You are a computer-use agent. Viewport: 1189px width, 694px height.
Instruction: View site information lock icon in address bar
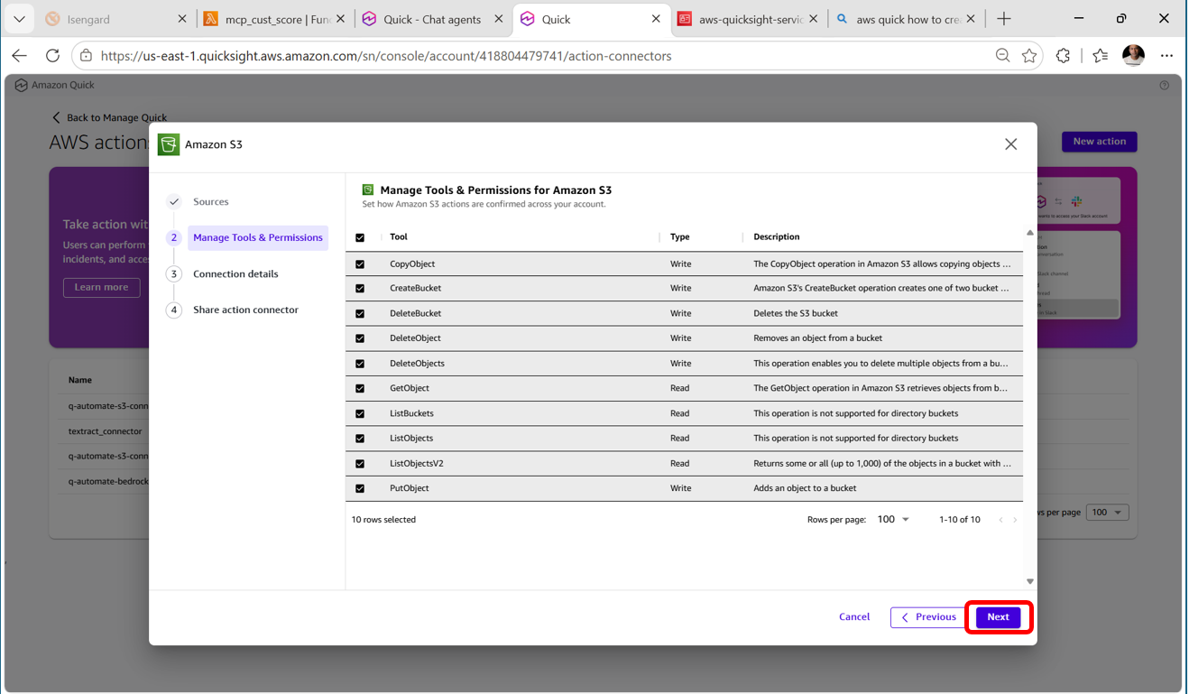pyautogui.click(x=86, y=56)
